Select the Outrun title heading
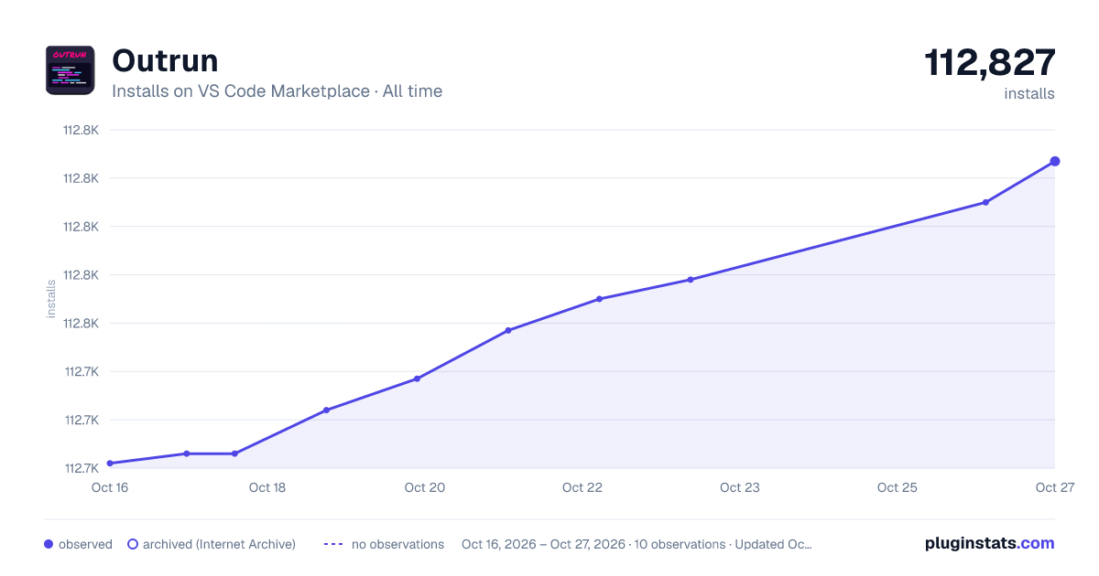The width and height of the screenshot is (1099, 576). click(x=165, y=60)
